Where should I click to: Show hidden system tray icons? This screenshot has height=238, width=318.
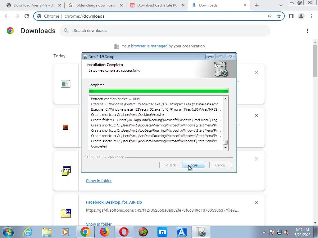click(x=264, y=232)
